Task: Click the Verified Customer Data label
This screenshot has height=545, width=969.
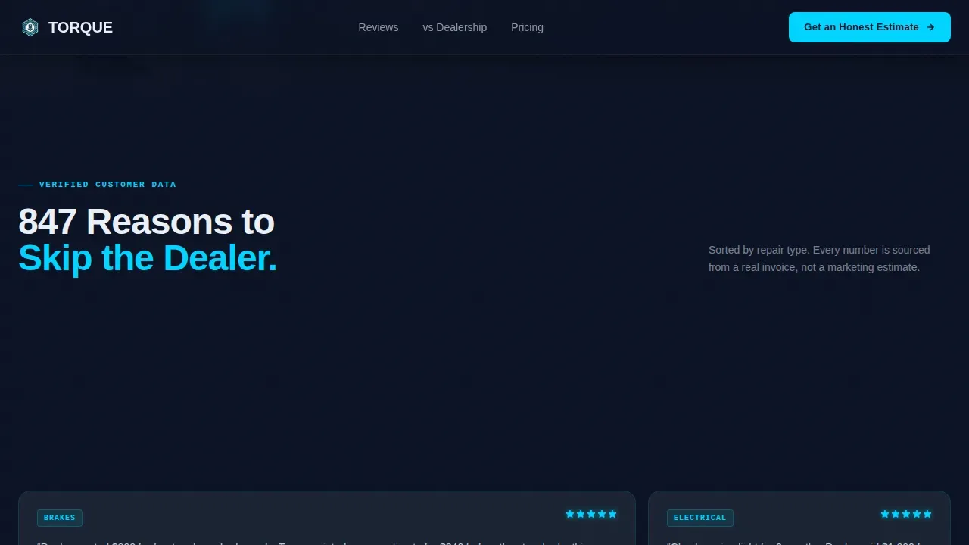Action: click(107, 185)
